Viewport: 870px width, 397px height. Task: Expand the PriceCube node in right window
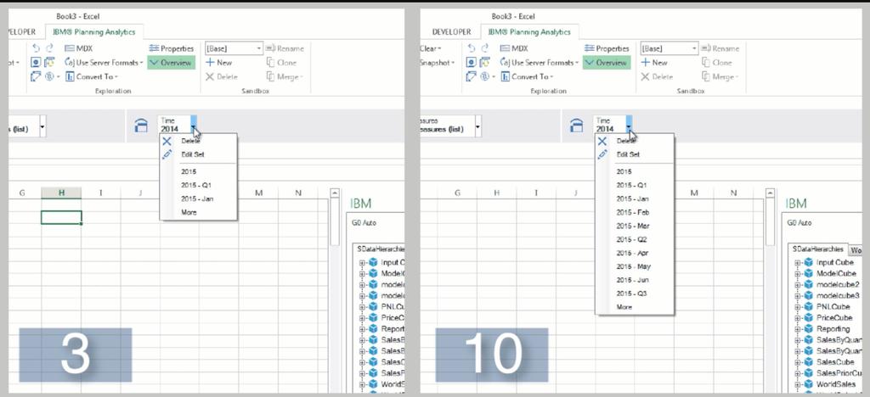pyautogui.click(x=797, y=318)
